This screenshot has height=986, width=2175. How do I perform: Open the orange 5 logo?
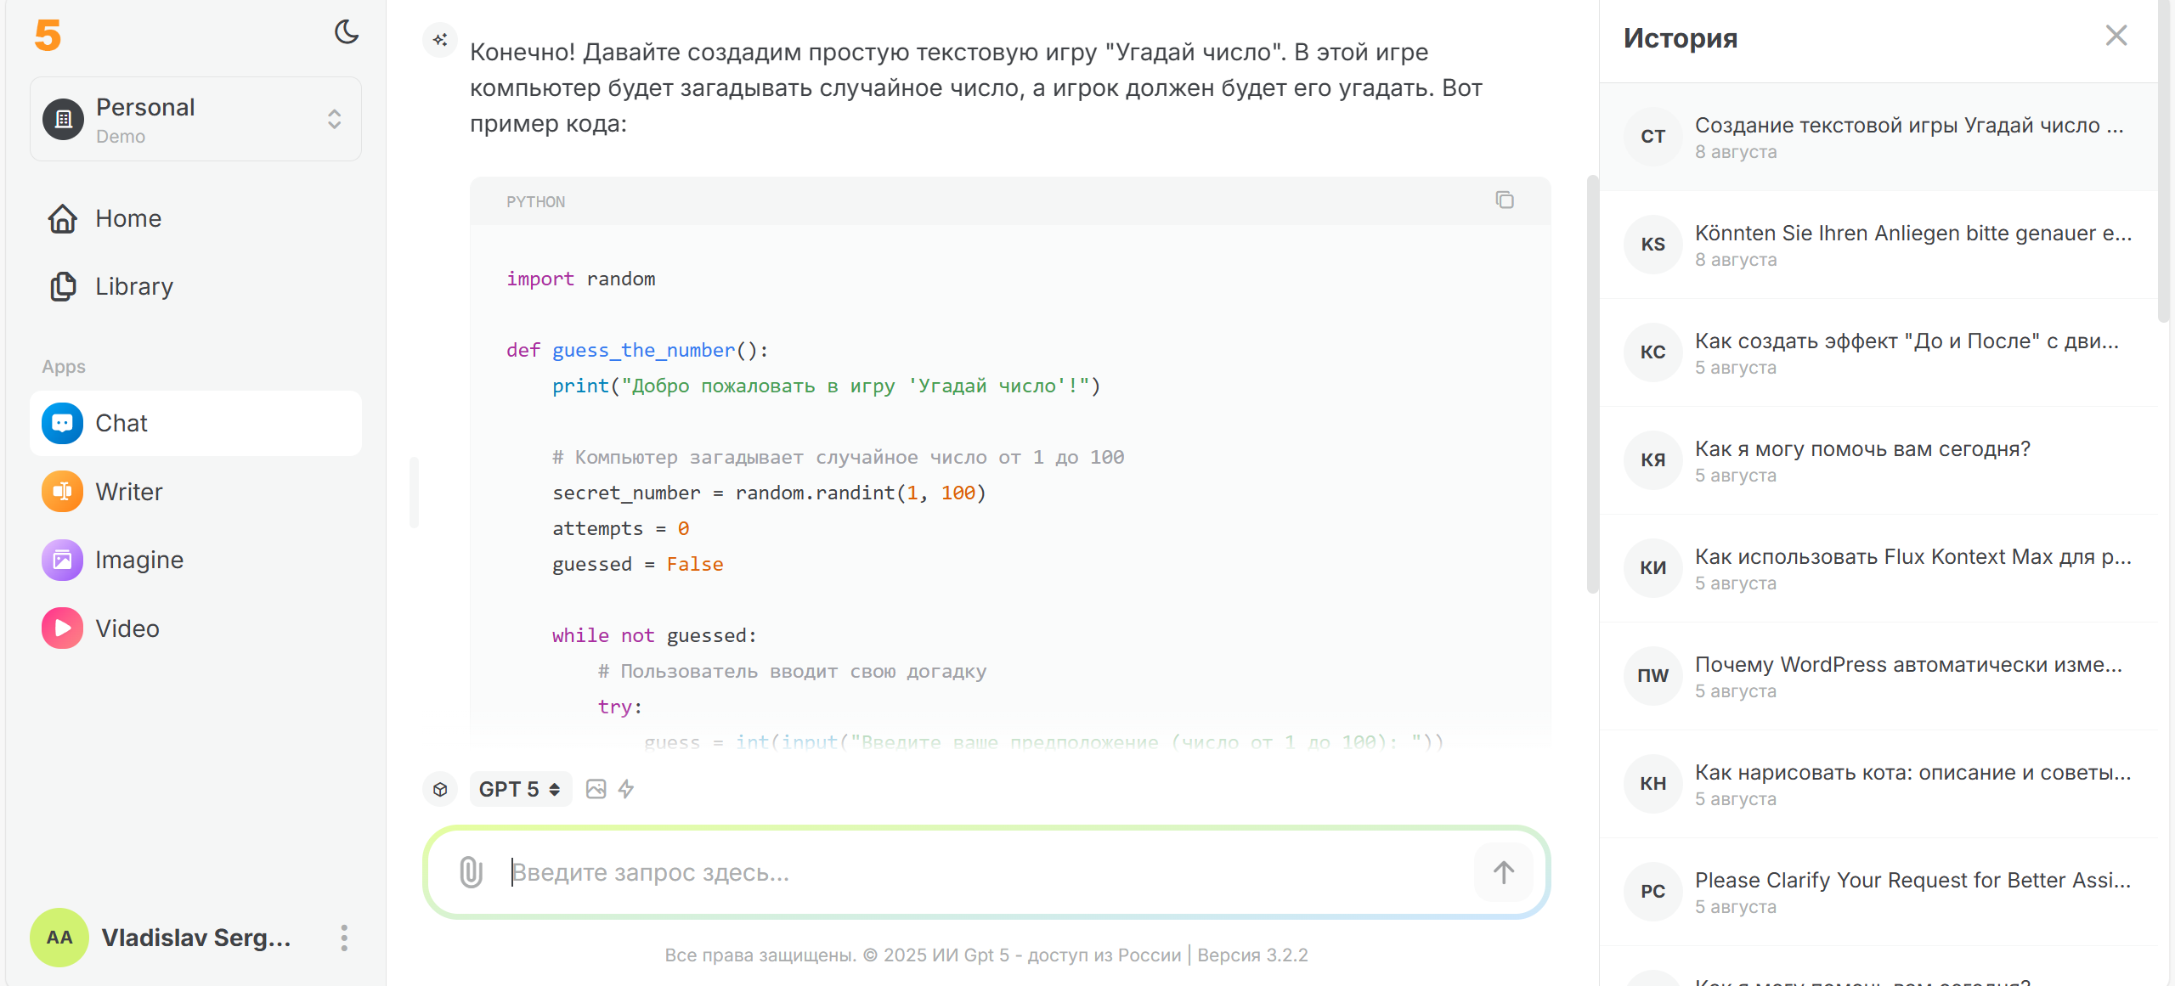[x=48, y=35]
